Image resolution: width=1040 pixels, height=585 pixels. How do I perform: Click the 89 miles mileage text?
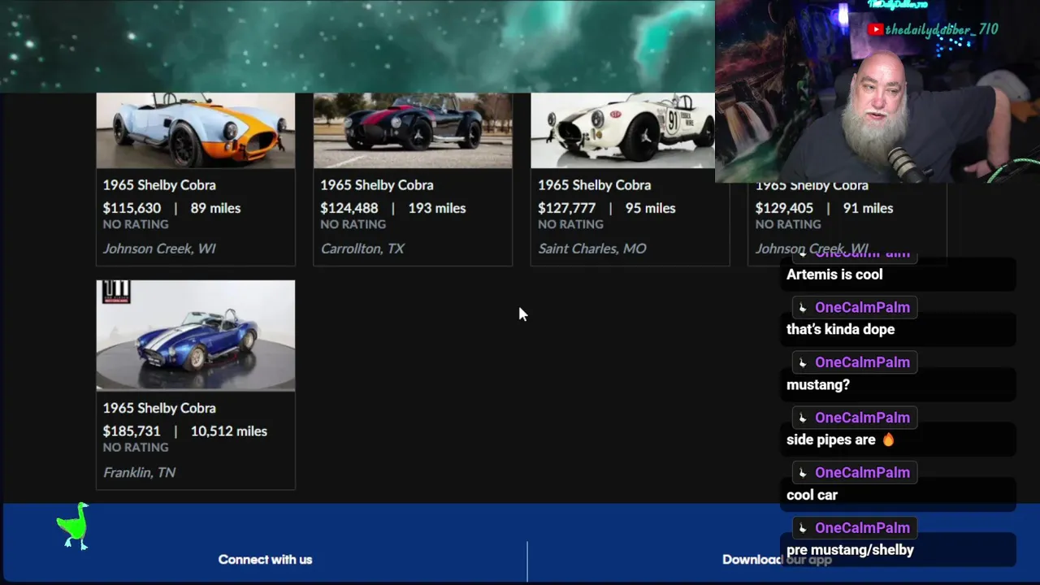click(215, 208)
